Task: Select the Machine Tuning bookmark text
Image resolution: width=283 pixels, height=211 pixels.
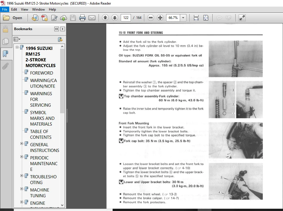Action: click(x=40, y=193)
